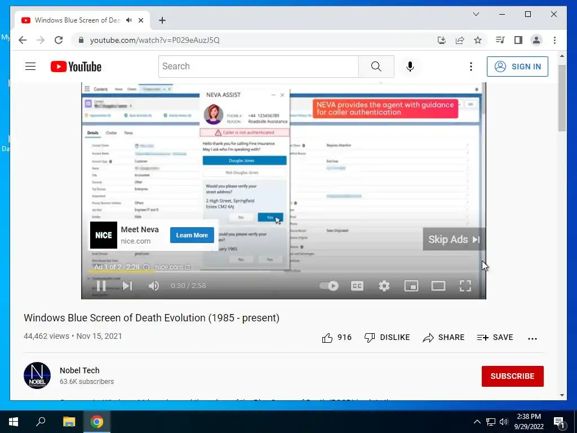Go to the YouTube home logo
The height and width of the screenshot is (433, 577).
[76, 67]
